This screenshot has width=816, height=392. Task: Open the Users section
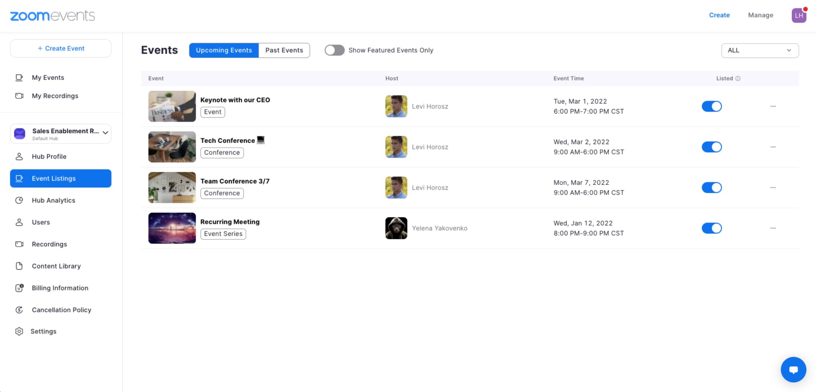point(40,222)
